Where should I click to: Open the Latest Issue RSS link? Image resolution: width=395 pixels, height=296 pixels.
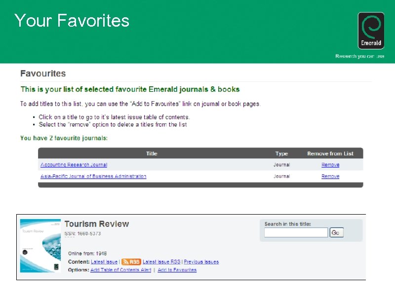(161, 262)
